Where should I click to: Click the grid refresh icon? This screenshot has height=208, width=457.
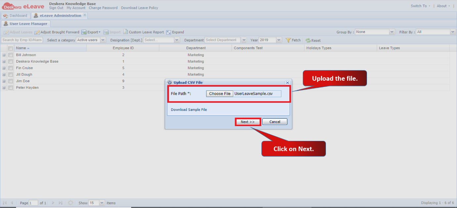tap(70, 203)
